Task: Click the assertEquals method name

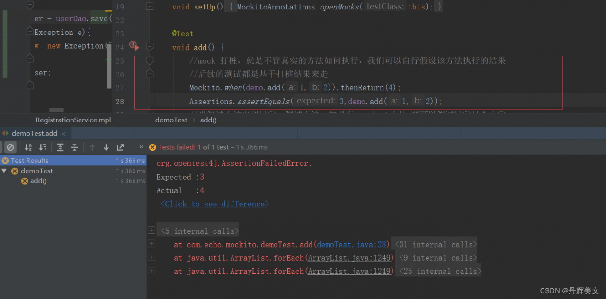Action: [x=264, y=101]
